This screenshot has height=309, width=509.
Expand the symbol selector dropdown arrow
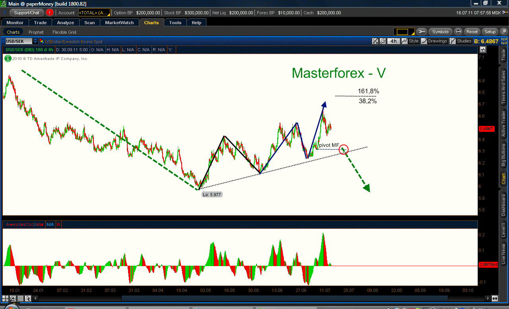[35, 41]
